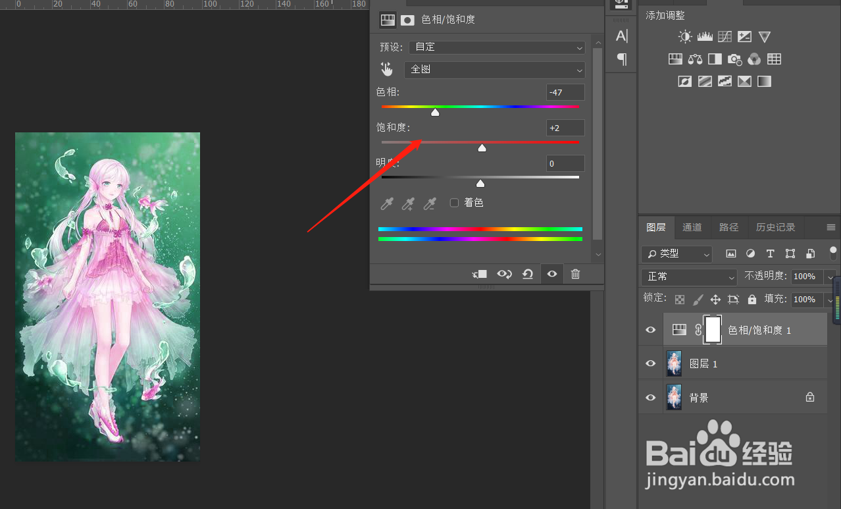The width and height of the screenshot is (841, 509).
Task: Filter layers by smart object
Action: pos(811,254)
